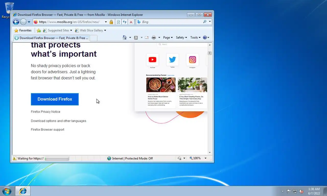This screenshot has height=196, width=327.
Task: Click the scroll up arrow on page scrollbar
Action: (210, 45)
